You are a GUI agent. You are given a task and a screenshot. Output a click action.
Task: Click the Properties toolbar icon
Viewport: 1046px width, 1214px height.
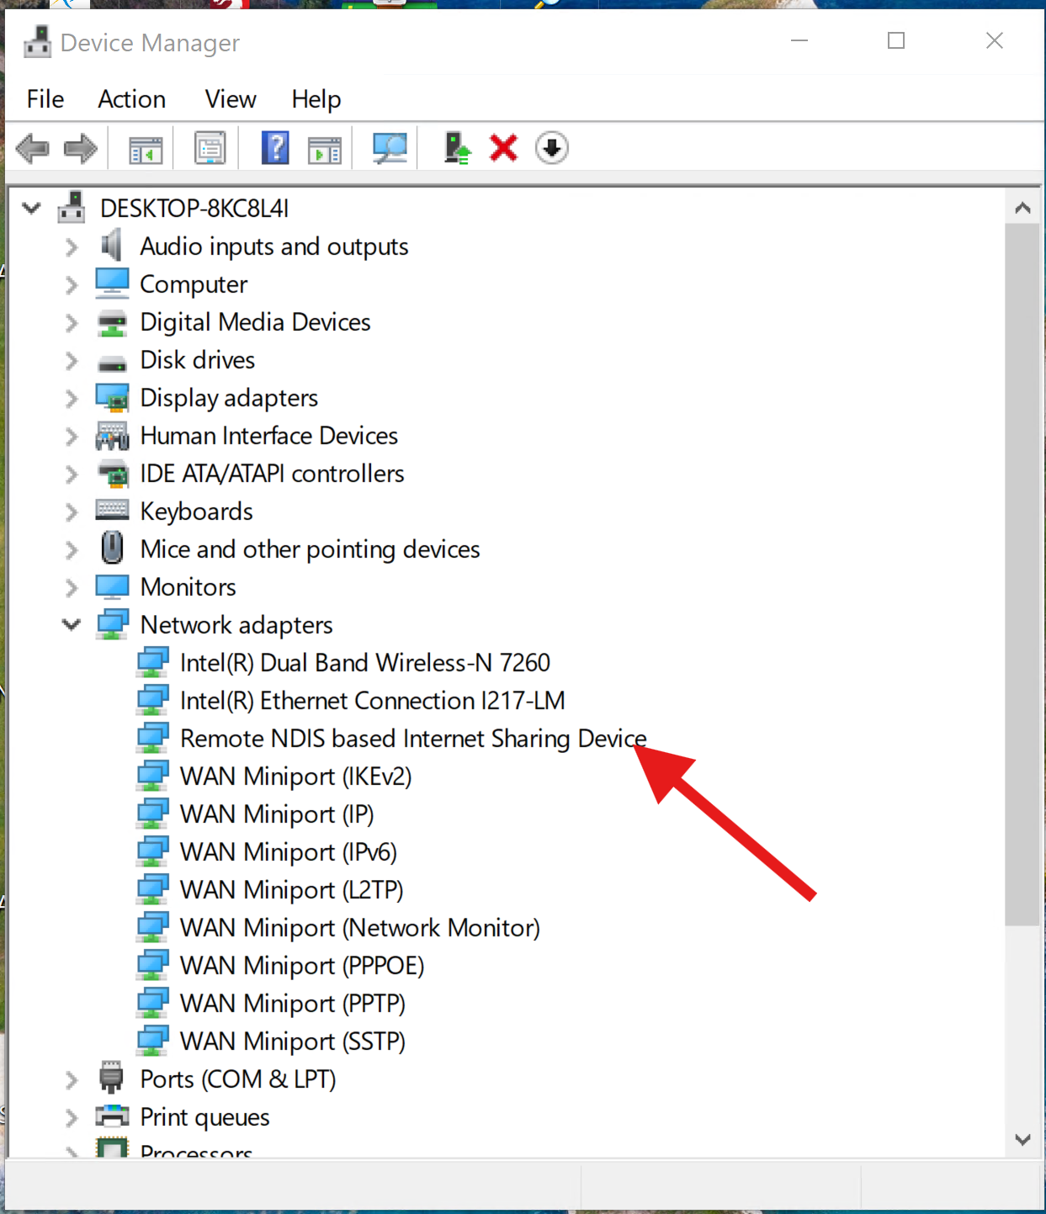pyautogui.click(x=210, y=149)
